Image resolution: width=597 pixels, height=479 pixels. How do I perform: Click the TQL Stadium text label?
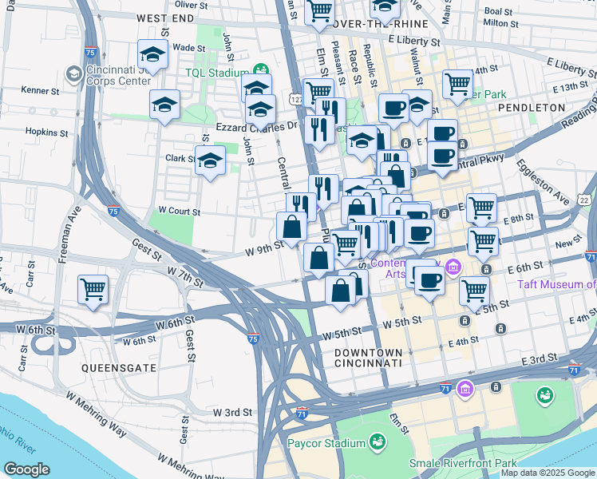217,73
